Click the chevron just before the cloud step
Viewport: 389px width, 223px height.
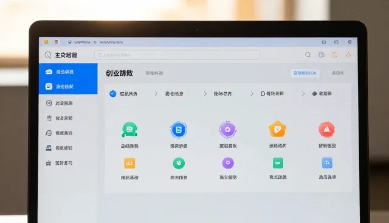pyautogui.click(x=303, y=94)
